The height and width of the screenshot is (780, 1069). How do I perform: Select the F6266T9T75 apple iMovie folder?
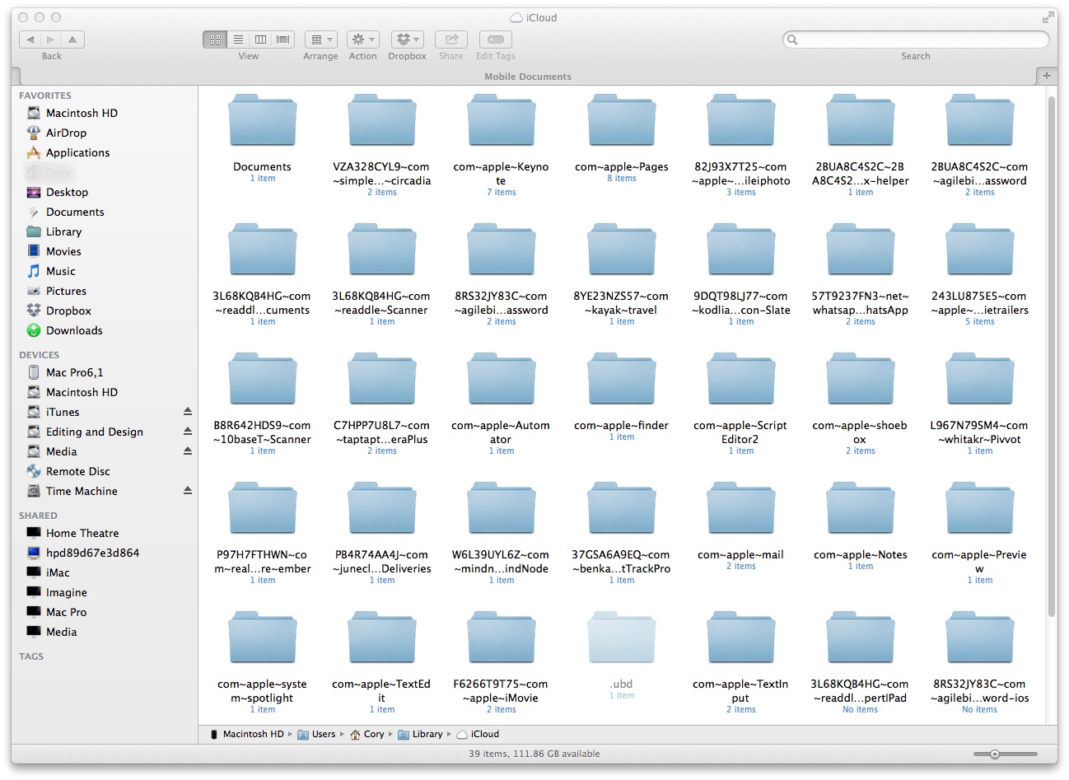point(501,639)
